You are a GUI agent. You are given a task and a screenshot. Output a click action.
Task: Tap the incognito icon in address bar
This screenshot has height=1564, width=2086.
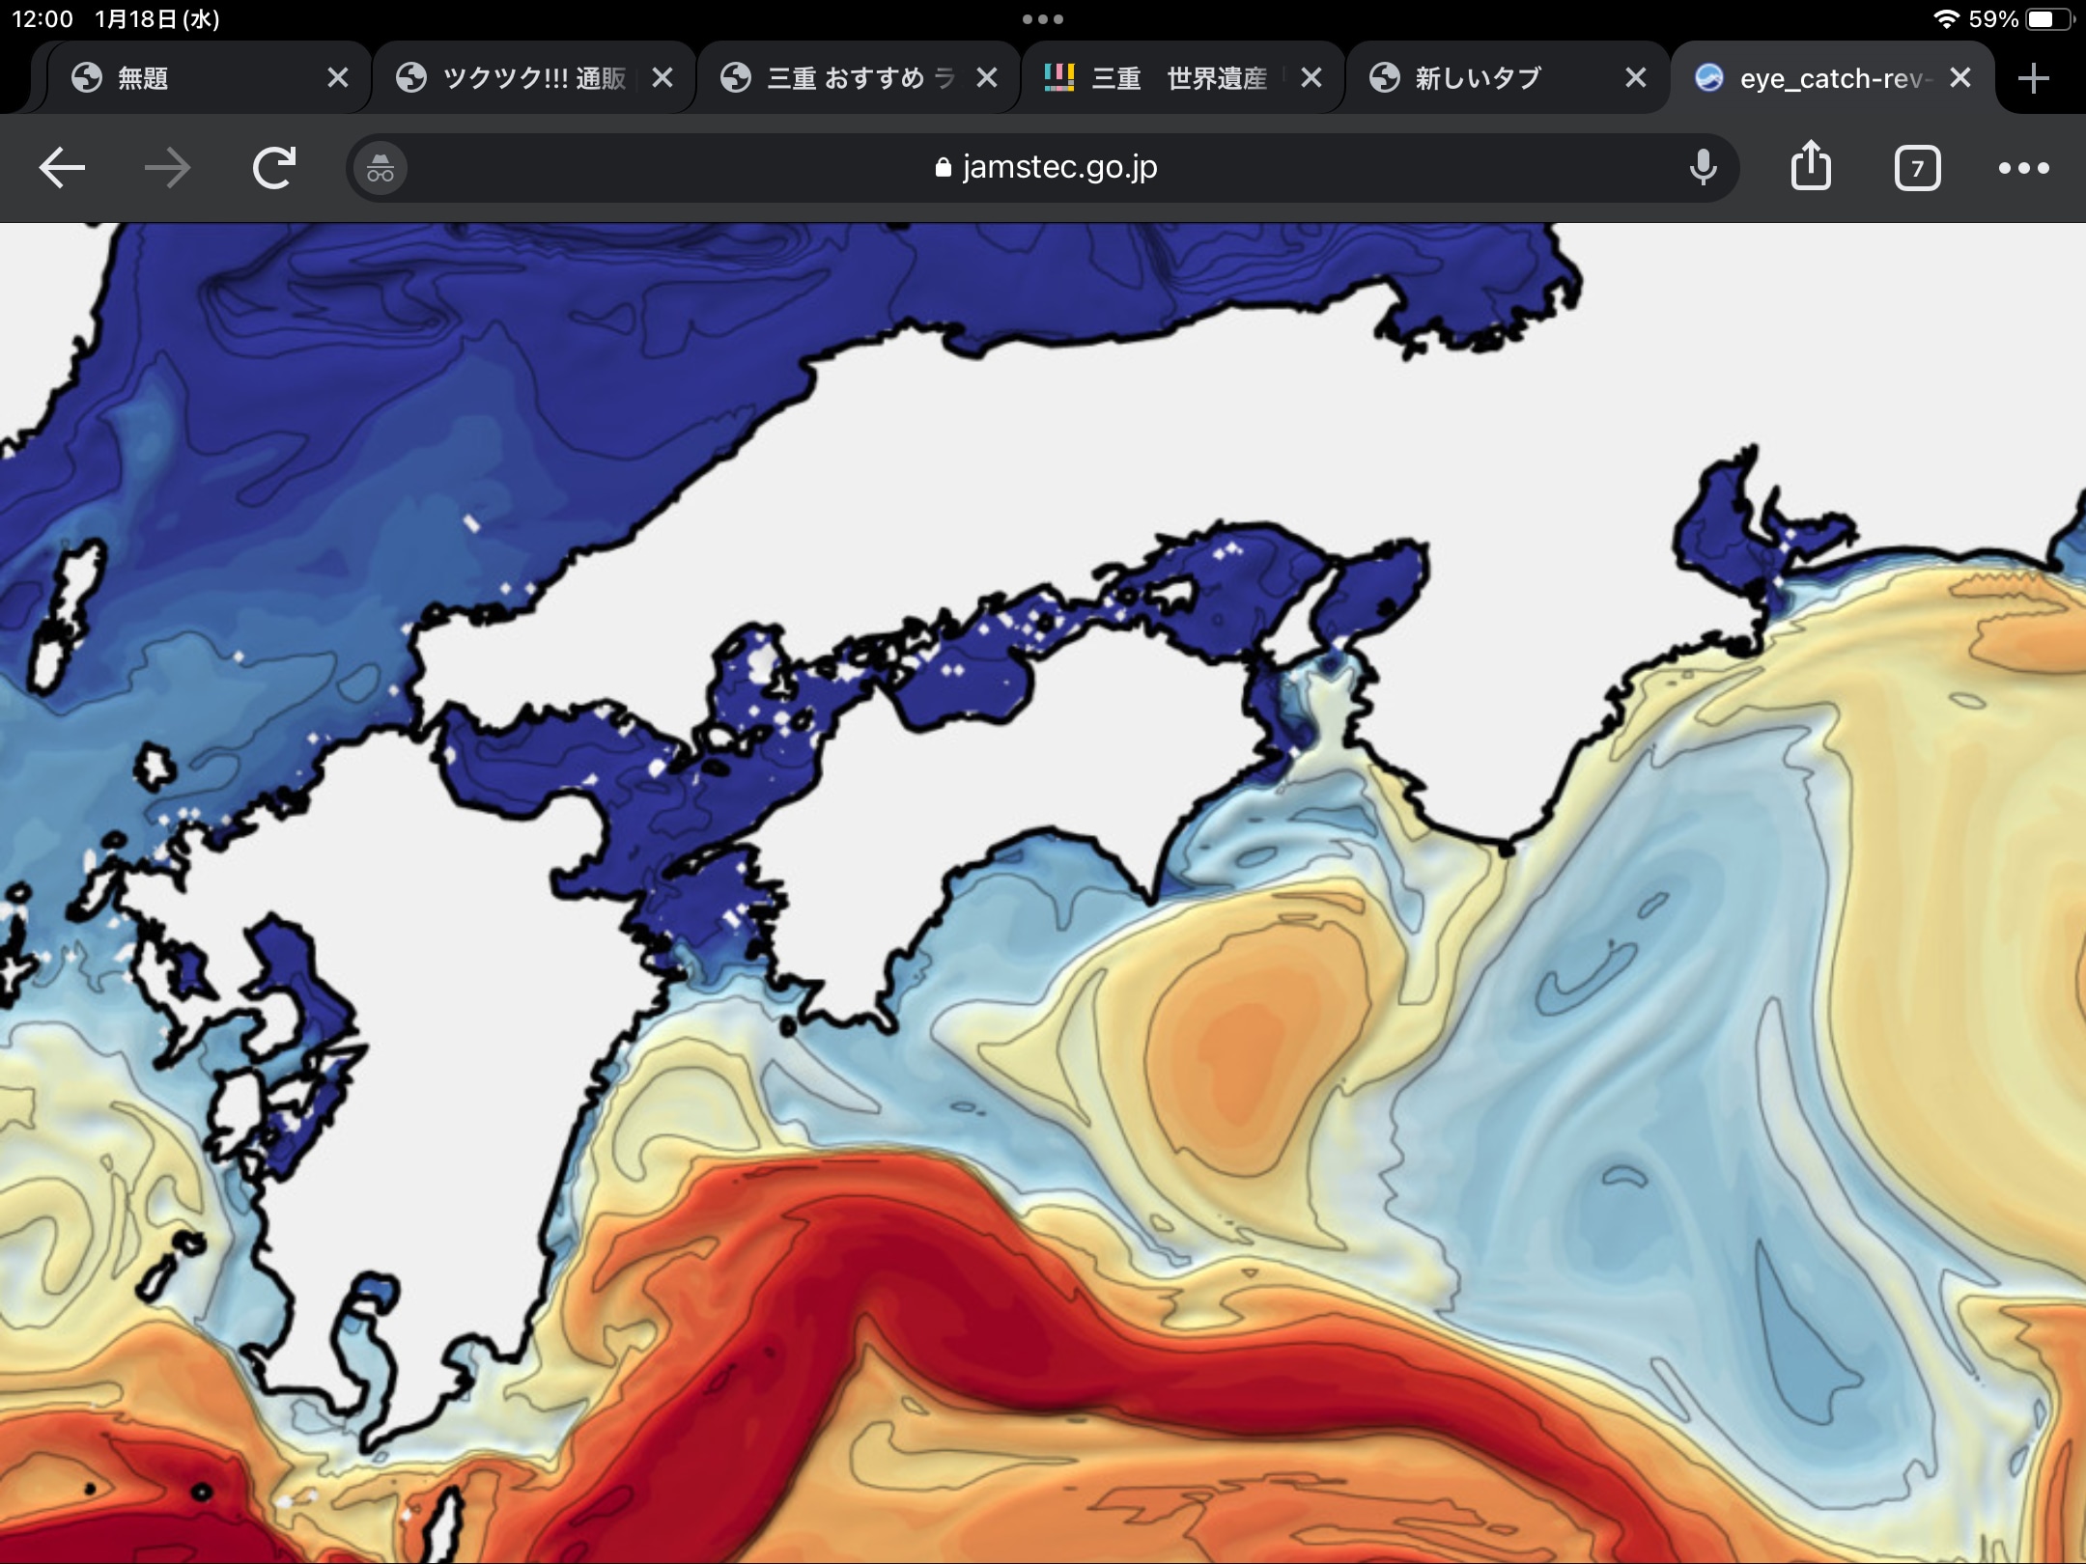(x=381, y=169)
